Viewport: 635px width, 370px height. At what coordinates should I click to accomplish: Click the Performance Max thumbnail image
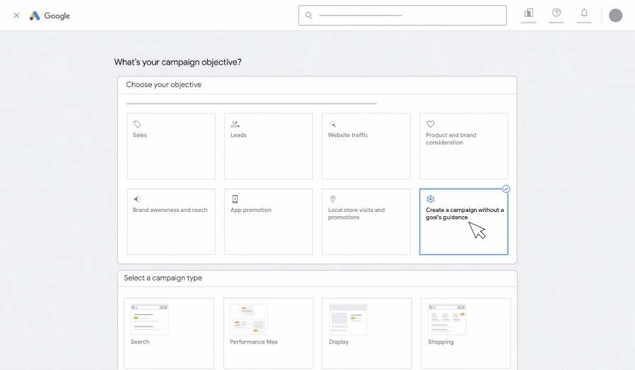coord(248,320)
